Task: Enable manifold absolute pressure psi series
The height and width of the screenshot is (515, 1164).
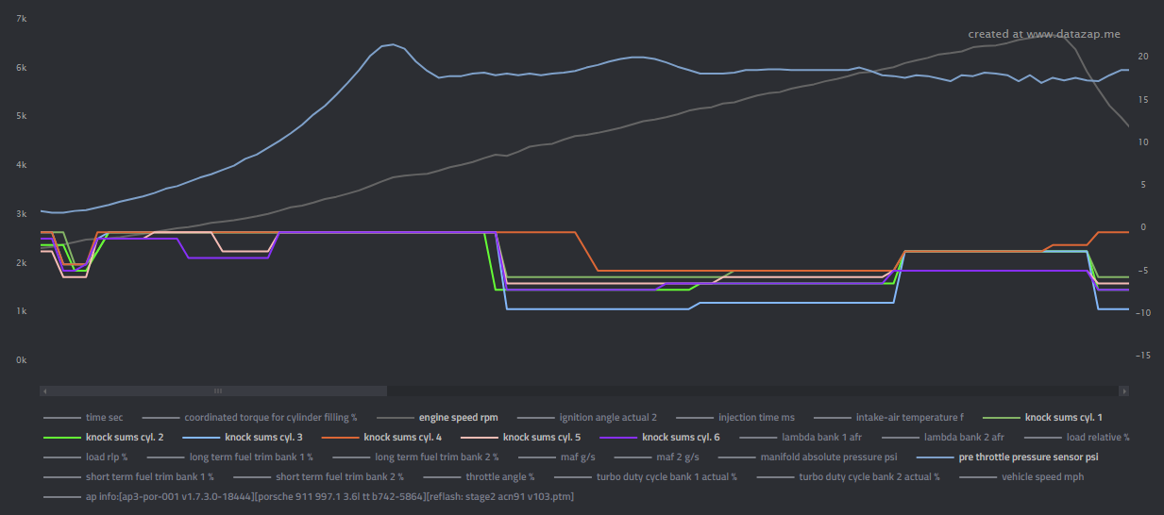Action: click(828, 457)
